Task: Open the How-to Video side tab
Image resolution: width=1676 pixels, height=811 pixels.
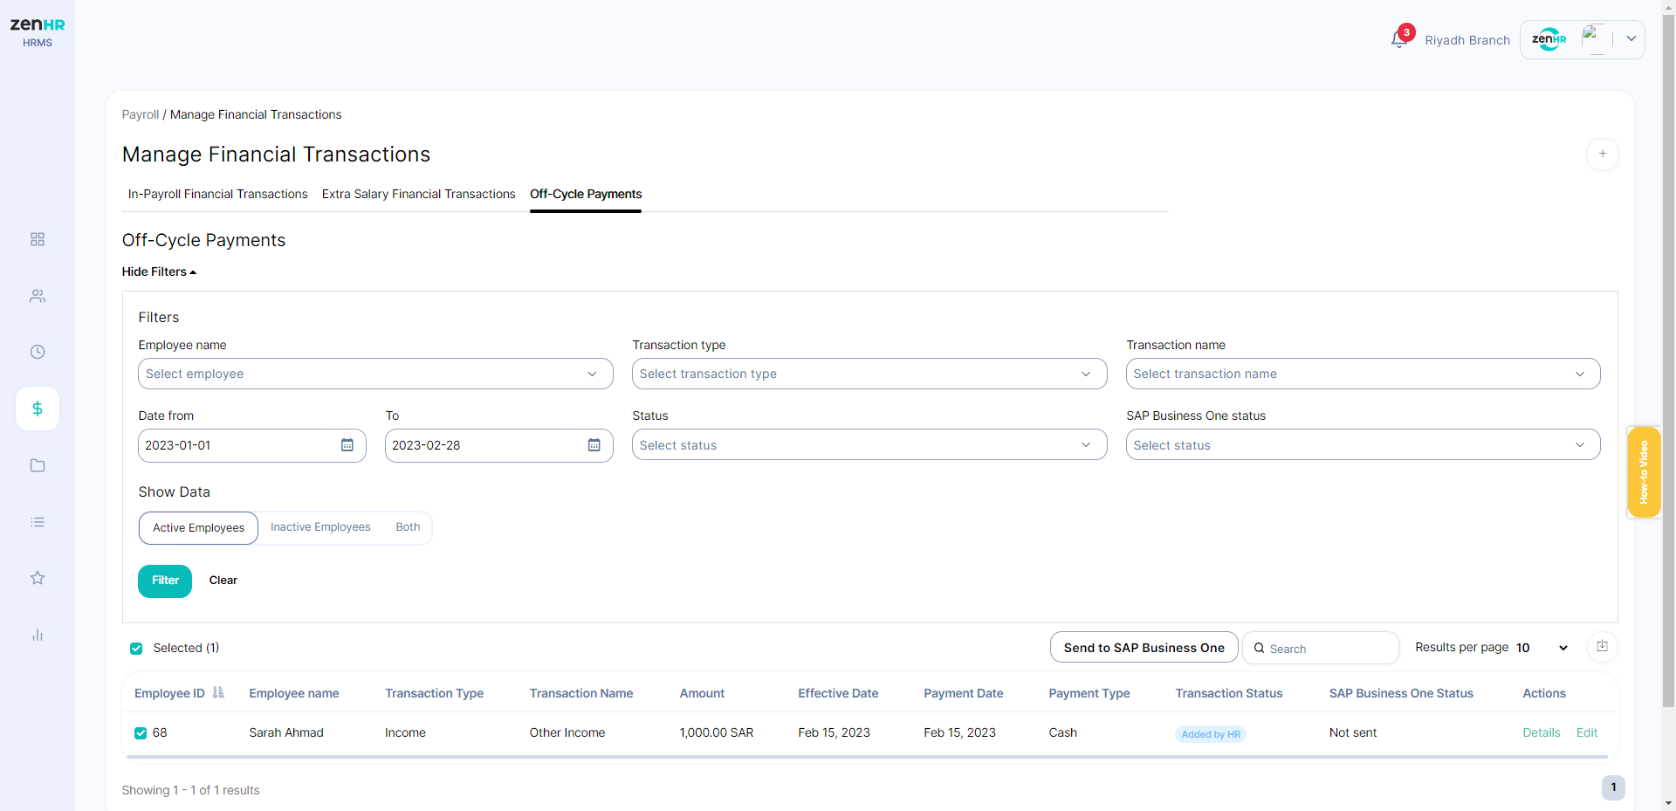Action: [1645, 472]
